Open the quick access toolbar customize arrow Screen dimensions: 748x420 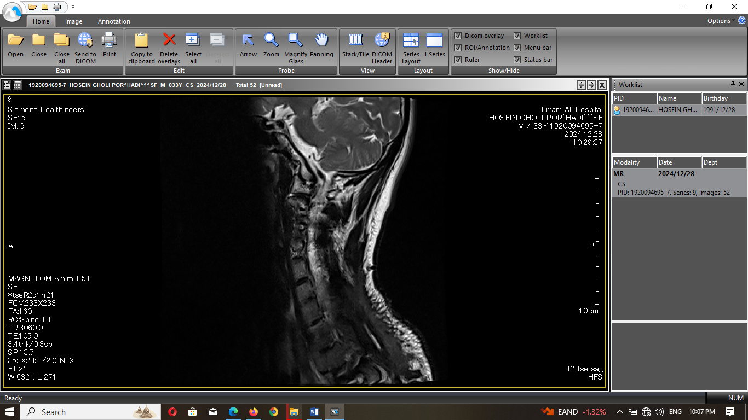tap(73, 7)
